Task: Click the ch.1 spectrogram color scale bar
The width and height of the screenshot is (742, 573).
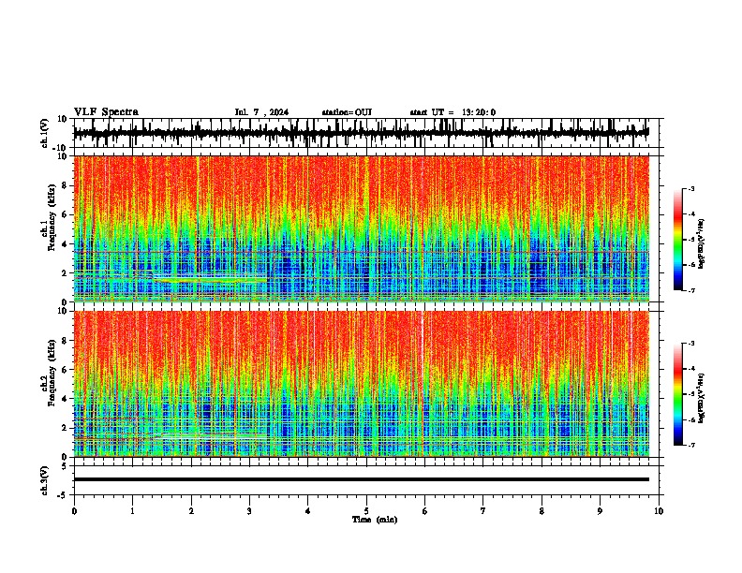Action: coord(677,240)
